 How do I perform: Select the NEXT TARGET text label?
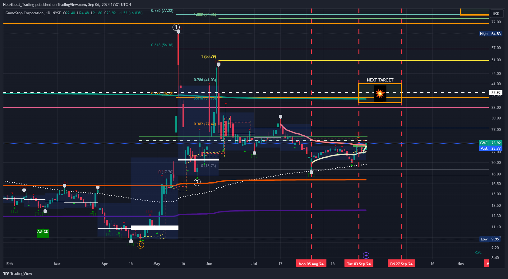380,80
